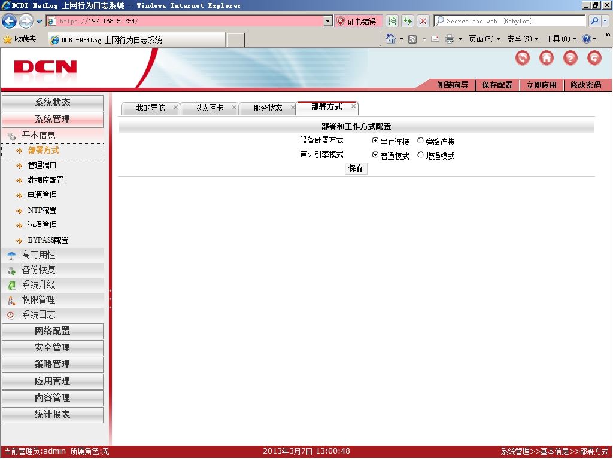Click the compatibility view icon
The image size is (613, 459).
pyautogui.click(x=392, y=21)
